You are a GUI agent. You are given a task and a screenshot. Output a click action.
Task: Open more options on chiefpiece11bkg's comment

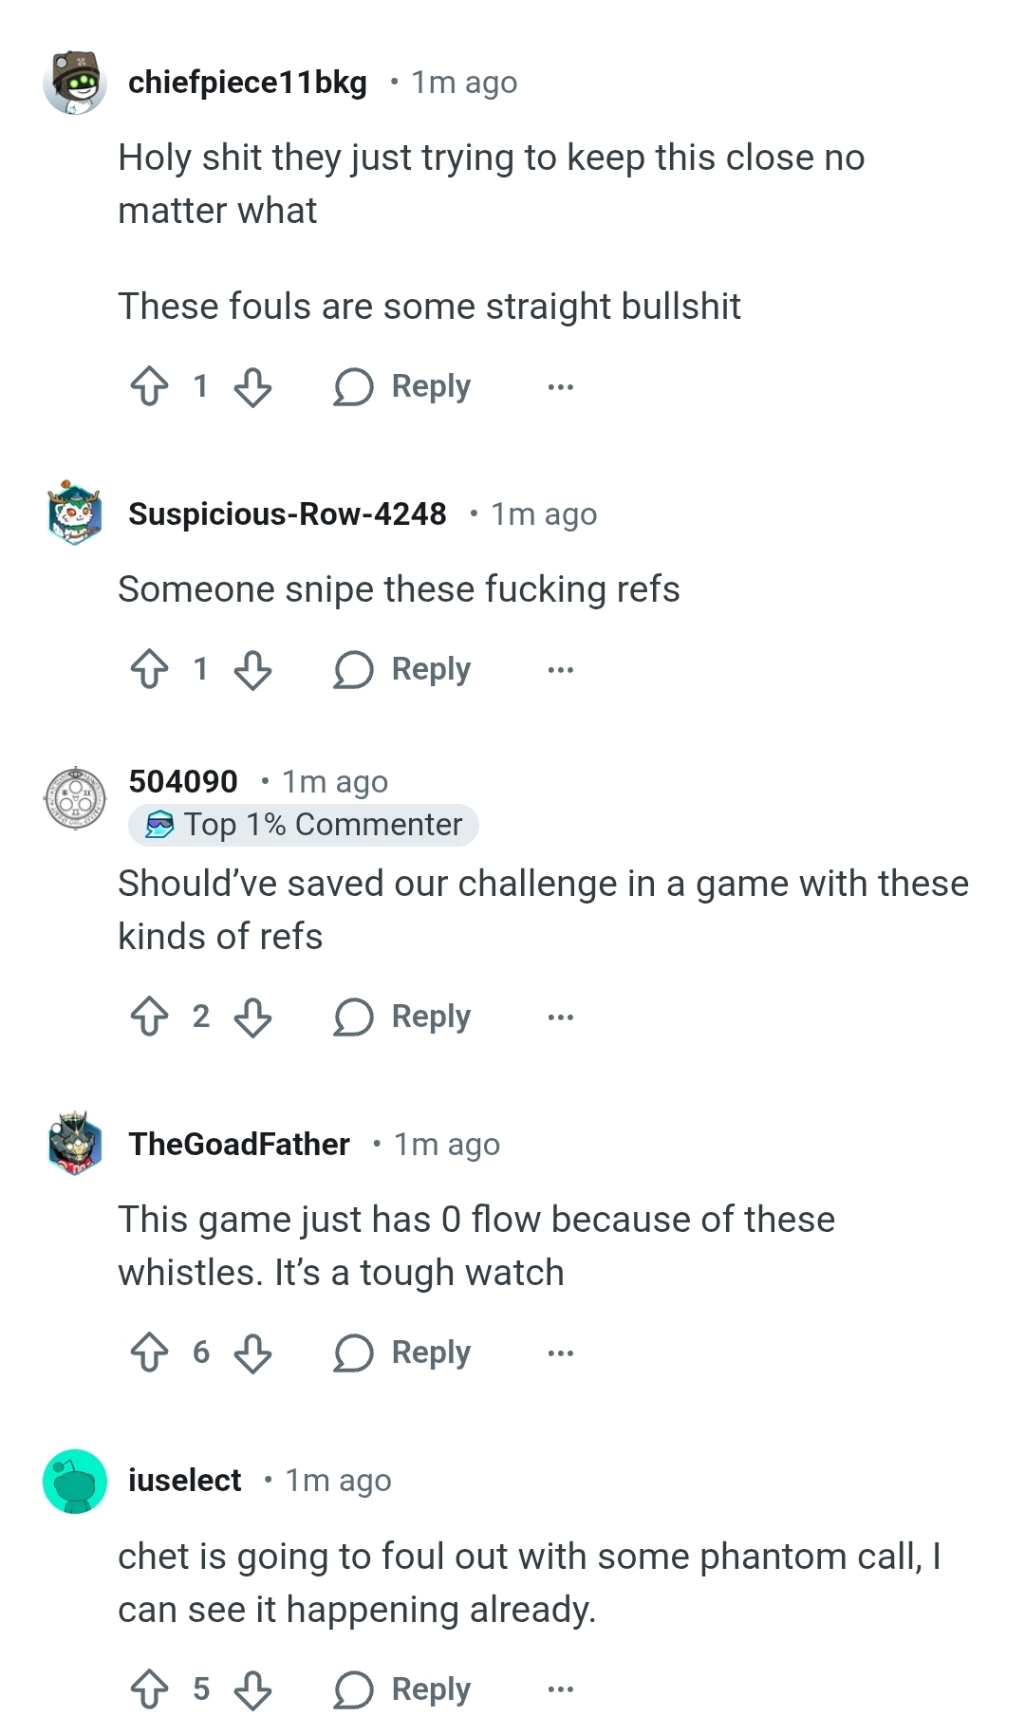(x=561, y=386)
